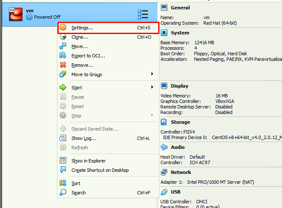Click the Boot Order value text
Viewport: 282px width, 208px height.
(x=220, y=54)
